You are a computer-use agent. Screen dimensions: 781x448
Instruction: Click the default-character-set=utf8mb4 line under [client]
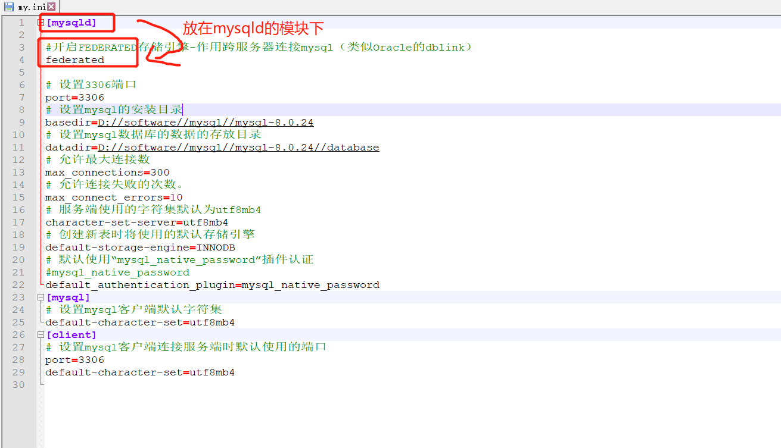(x=140, y=372)
